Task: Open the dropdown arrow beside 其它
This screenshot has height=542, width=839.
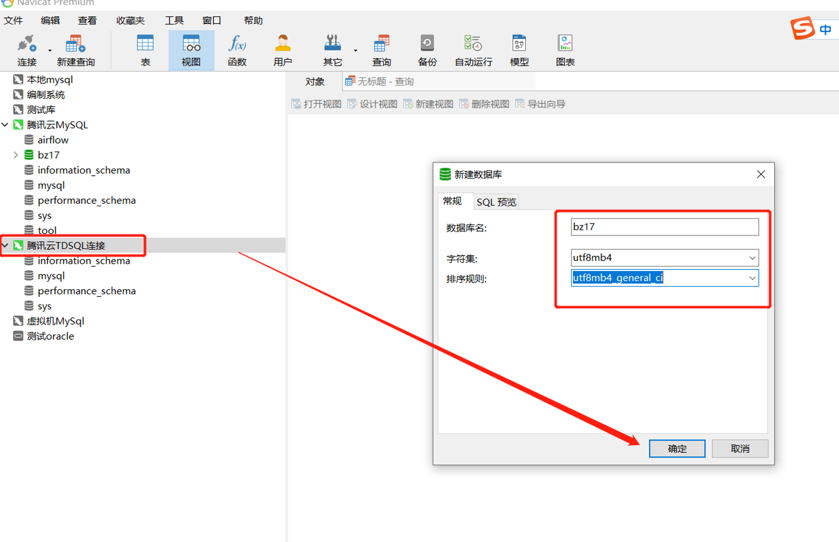Action: (x=355, y=50)
